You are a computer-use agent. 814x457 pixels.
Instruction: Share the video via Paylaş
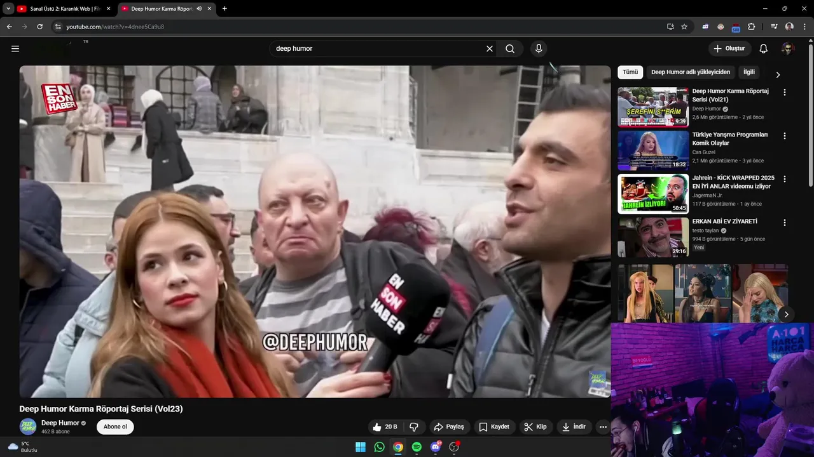coord(449,427)
